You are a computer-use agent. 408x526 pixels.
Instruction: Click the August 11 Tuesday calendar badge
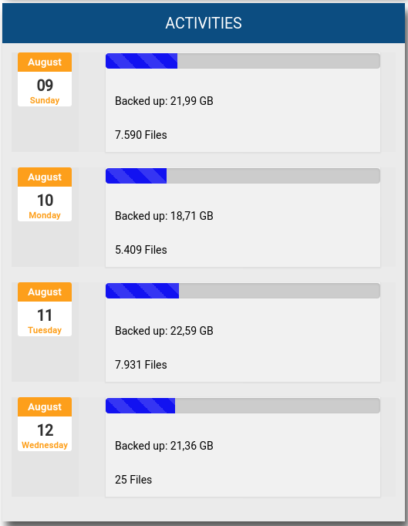[45, 309]
